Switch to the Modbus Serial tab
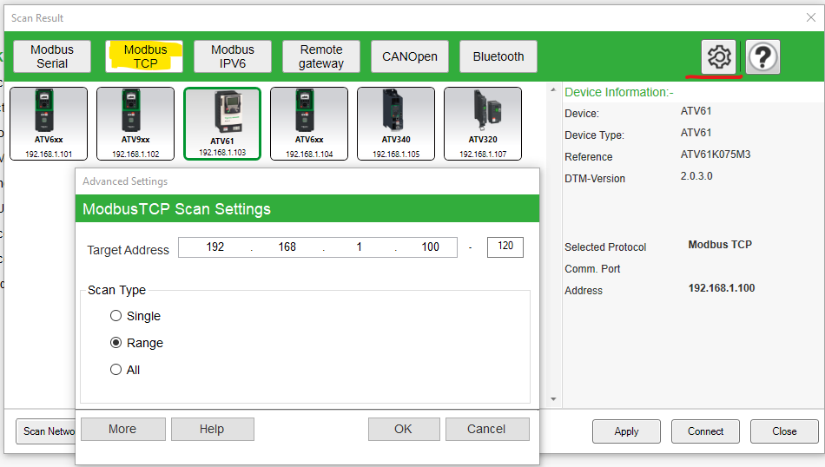Viewport: 825px width, 467px height. tap(52, 56)
